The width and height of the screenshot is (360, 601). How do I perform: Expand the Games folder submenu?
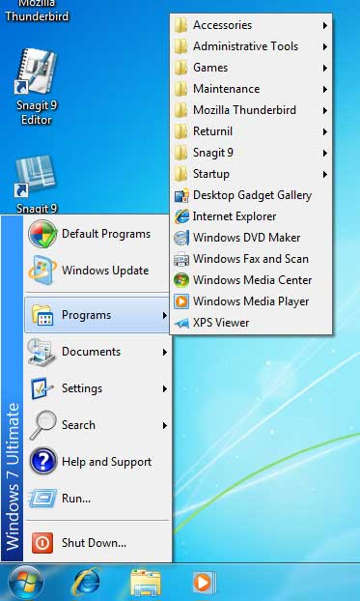tap(251, 68)
